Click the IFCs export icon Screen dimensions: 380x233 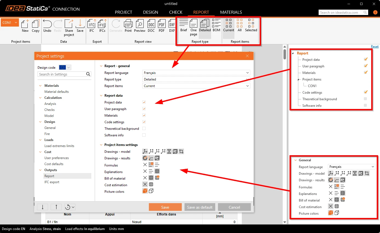click(102, 26)
